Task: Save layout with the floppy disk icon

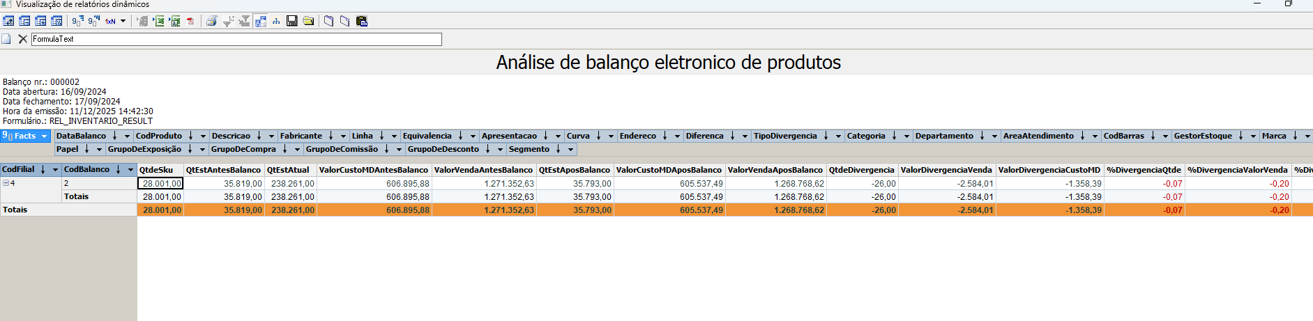Action: click(x=292, y=21)
